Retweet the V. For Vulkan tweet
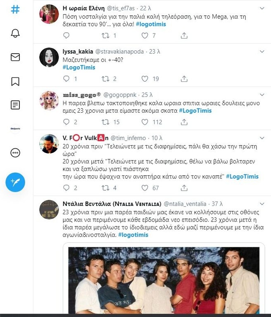The image size is (271, 317). click(106, 188)
